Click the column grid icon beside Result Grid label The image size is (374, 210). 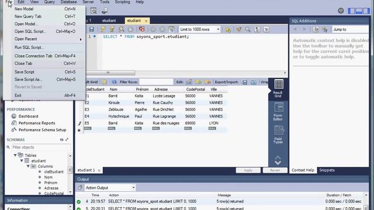pyautogui.click(x=105, y=82)
